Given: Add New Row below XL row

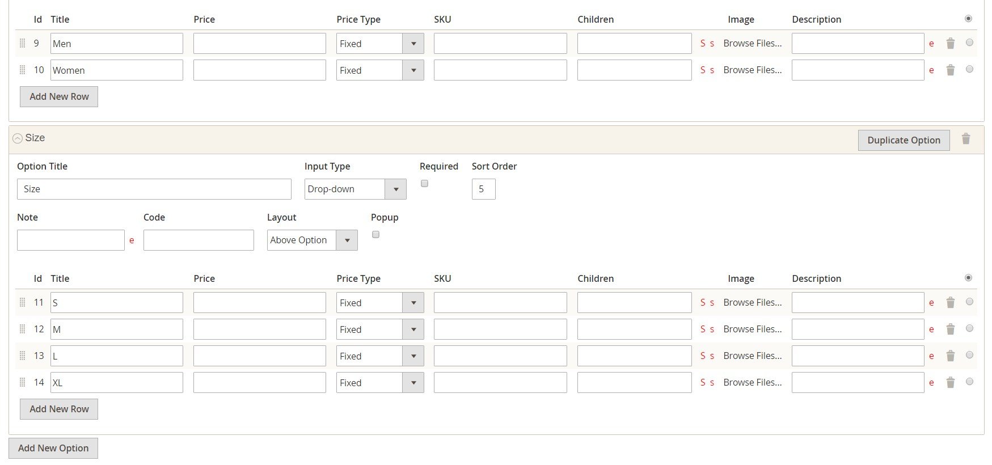Looking at the screenshot, I should click(59, 409).
